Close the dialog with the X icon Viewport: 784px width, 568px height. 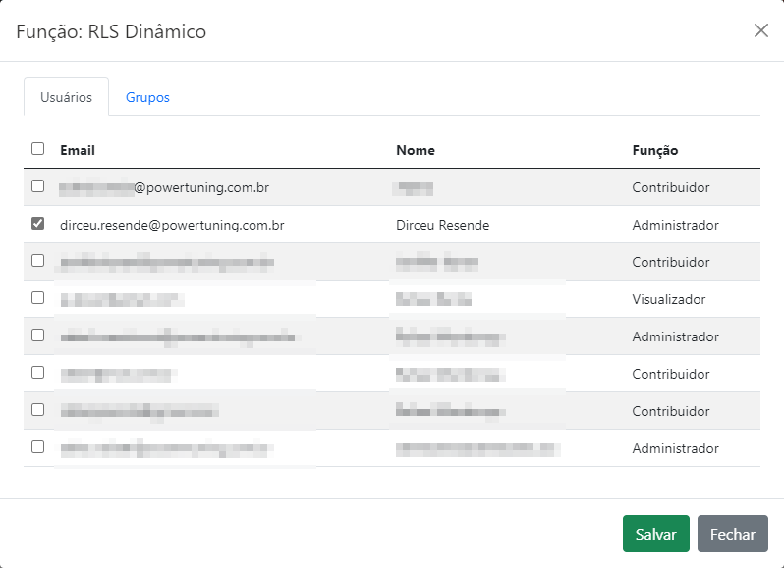click(x=760, y=30)
